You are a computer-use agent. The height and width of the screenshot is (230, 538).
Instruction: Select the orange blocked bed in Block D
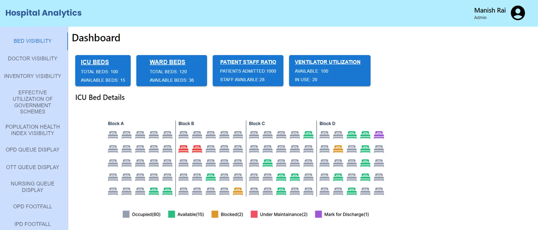(x=338, y=149)
